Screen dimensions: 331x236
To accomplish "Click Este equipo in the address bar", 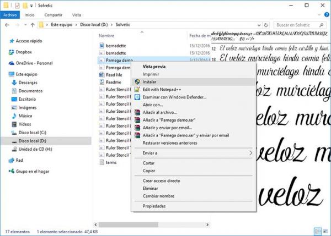I will (61, 25).
